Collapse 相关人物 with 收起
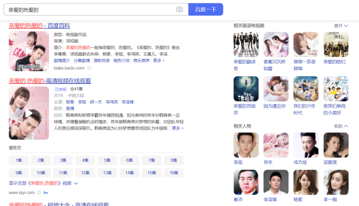This screenshot has width=359, height=206. click(341, 126)
